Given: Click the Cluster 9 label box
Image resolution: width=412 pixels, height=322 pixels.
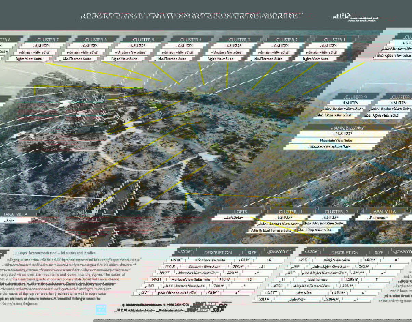Looking at the screenshot, I should (x=356, y=97).
